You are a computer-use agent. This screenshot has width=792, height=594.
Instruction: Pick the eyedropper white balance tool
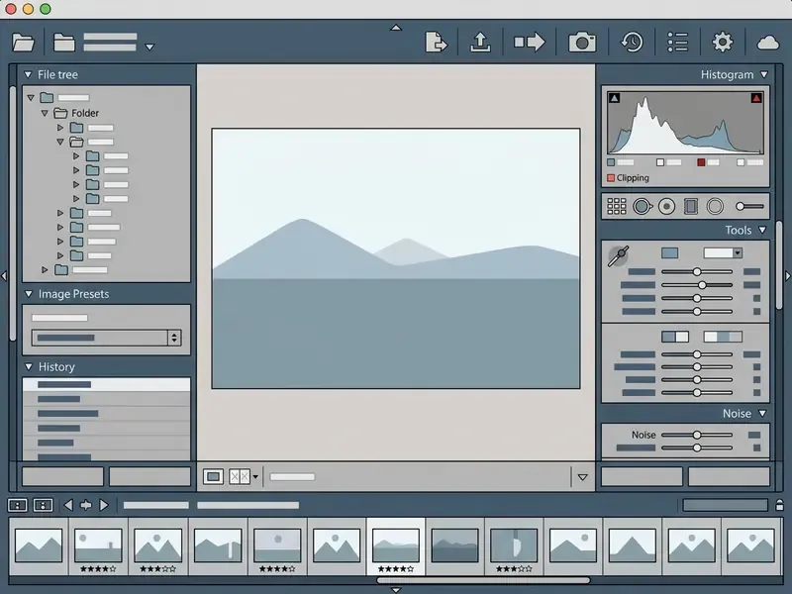coord(618,255)
